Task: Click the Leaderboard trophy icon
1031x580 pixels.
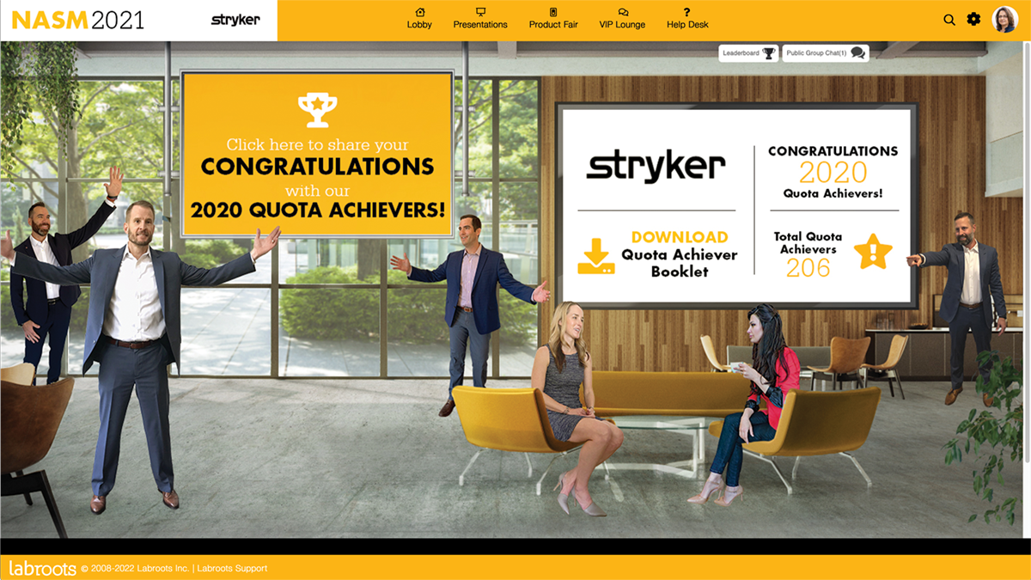Action: 769,53
